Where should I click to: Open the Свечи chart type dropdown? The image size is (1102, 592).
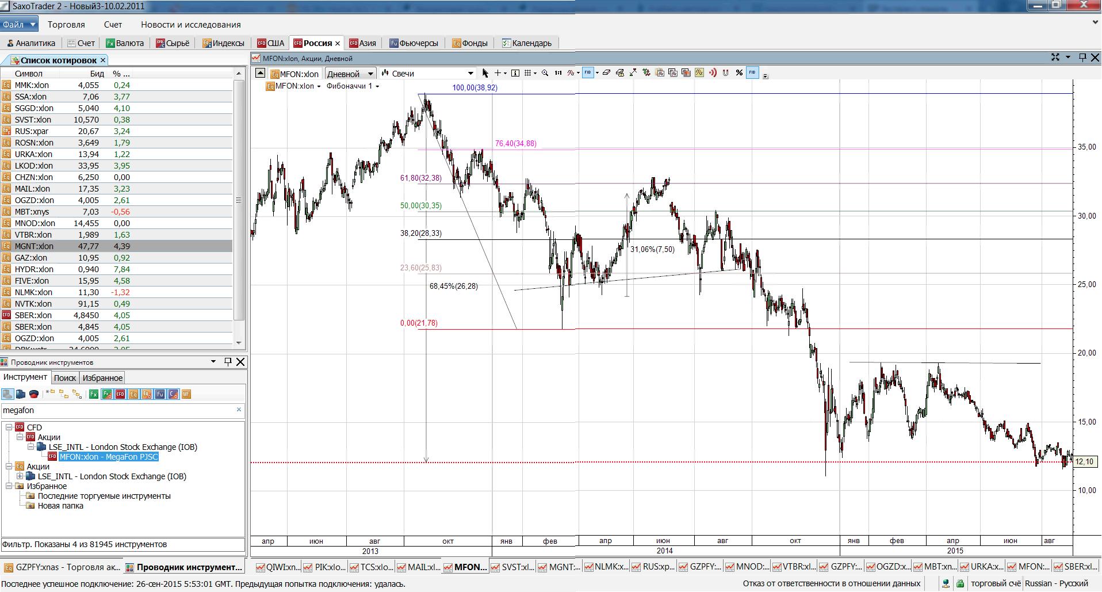pyautogui.click(x=470, y=74)
